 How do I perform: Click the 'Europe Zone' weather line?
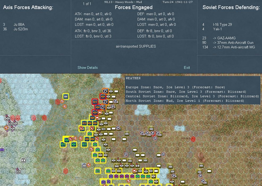pyautogui.click(x=175, y=87)
